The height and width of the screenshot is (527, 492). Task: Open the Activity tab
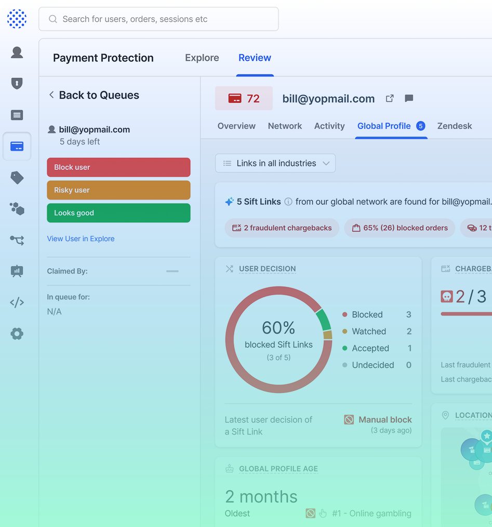coord(330,126)
